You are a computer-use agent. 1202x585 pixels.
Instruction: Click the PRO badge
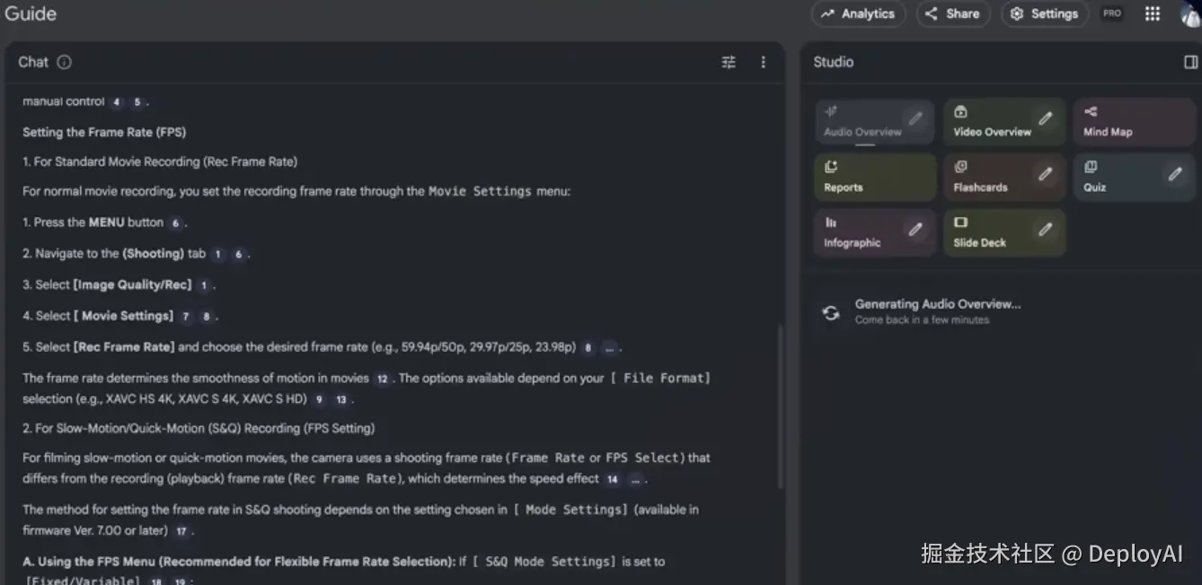[1112, 13]
